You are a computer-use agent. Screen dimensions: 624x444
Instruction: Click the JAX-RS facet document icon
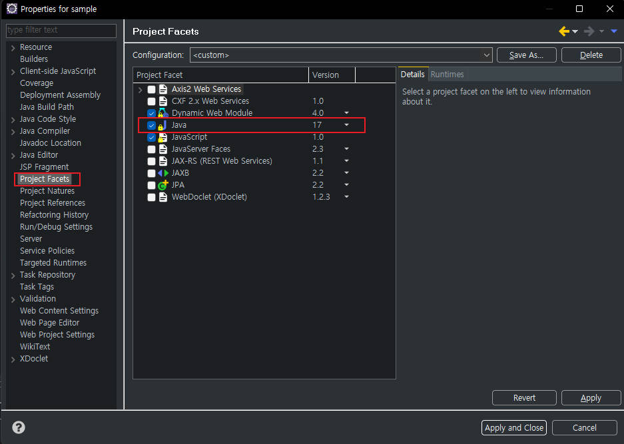[x=162, y=161]
